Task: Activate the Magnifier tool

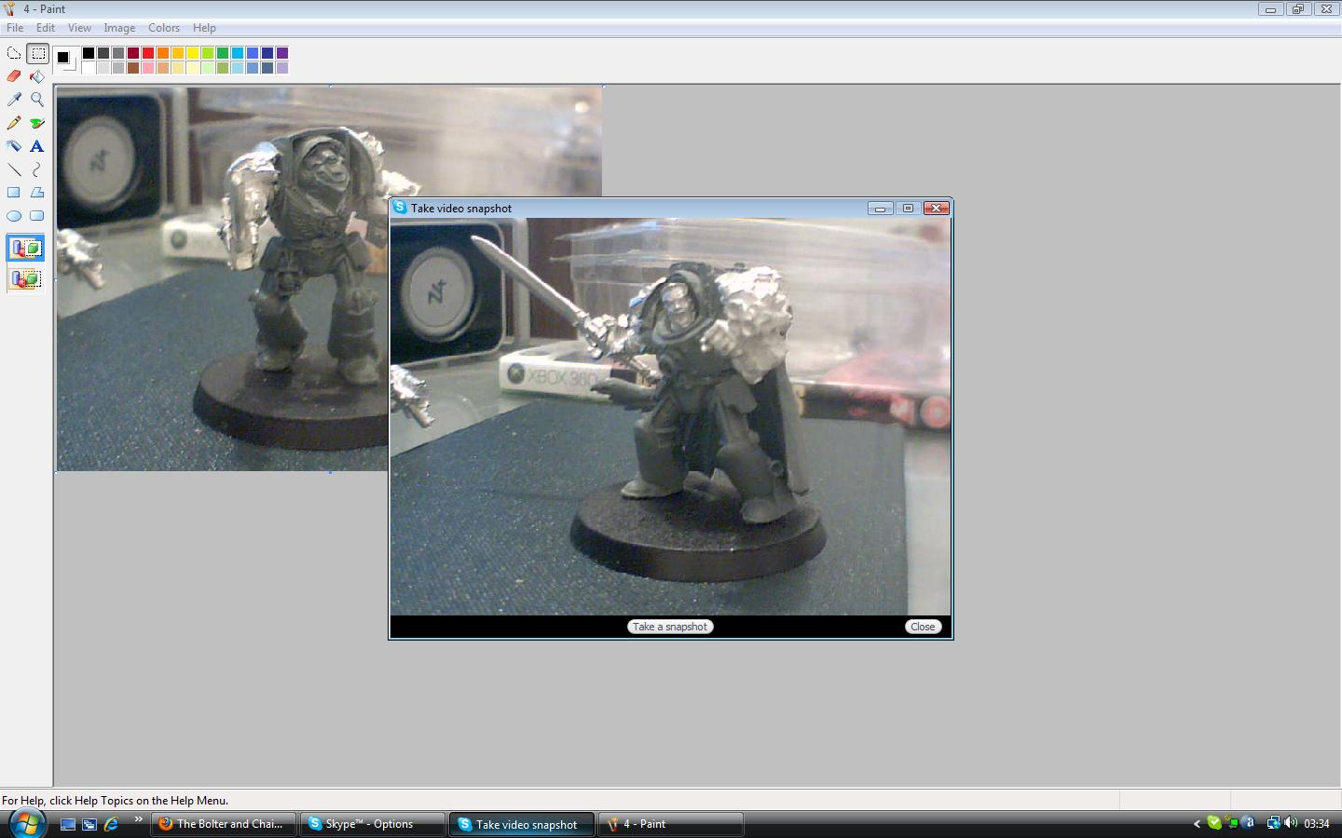Action: tap(37, 100)
